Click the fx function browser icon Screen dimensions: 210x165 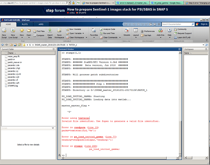[x=59, y=155]
